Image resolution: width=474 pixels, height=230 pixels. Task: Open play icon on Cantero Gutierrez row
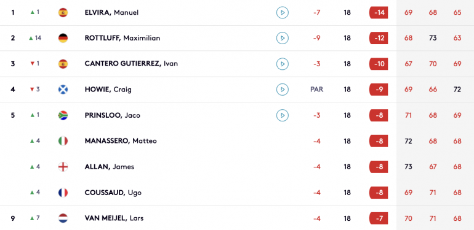(x=283, y=64)
